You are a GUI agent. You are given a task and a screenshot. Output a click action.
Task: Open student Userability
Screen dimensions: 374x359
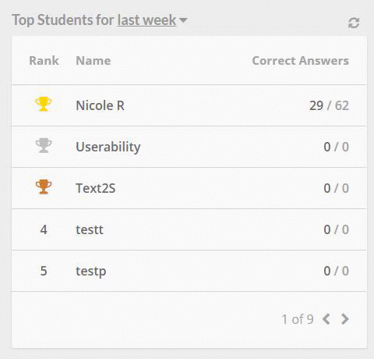tap(108, 147)
